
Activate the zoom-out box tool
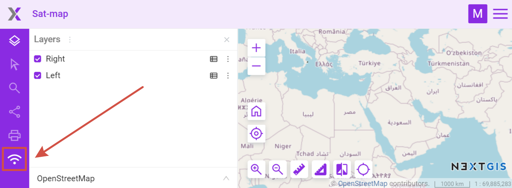tap(278, 169)
